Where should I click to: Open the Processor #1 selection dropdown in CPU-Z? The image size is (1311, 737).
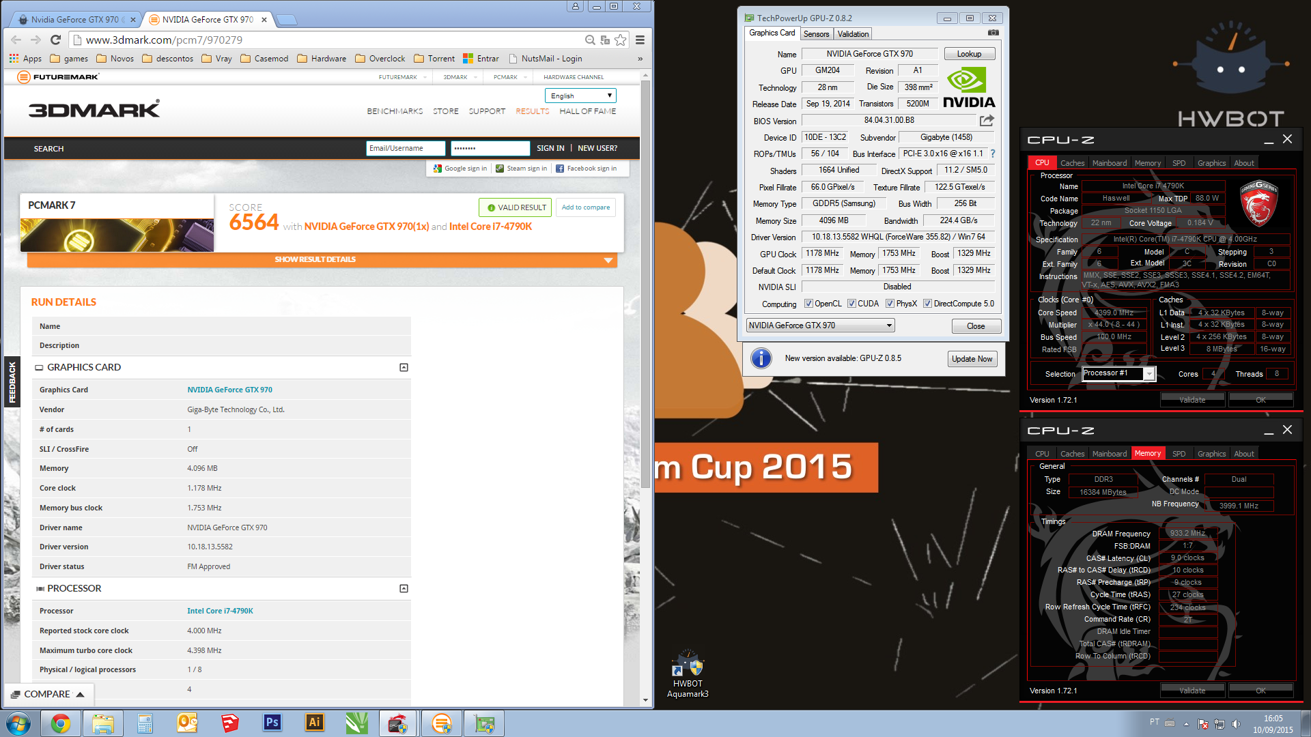[x=1118, y=373]
